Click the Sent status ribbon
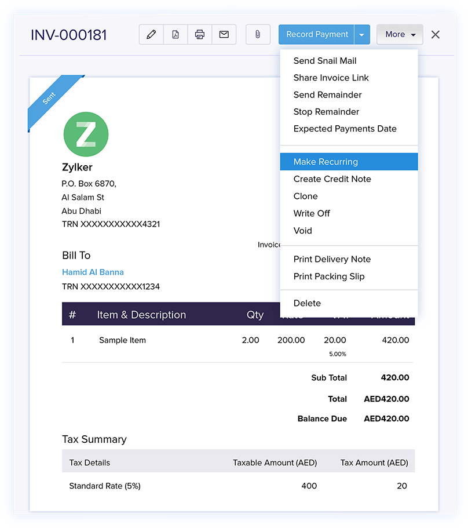 (x=49, y=98)
